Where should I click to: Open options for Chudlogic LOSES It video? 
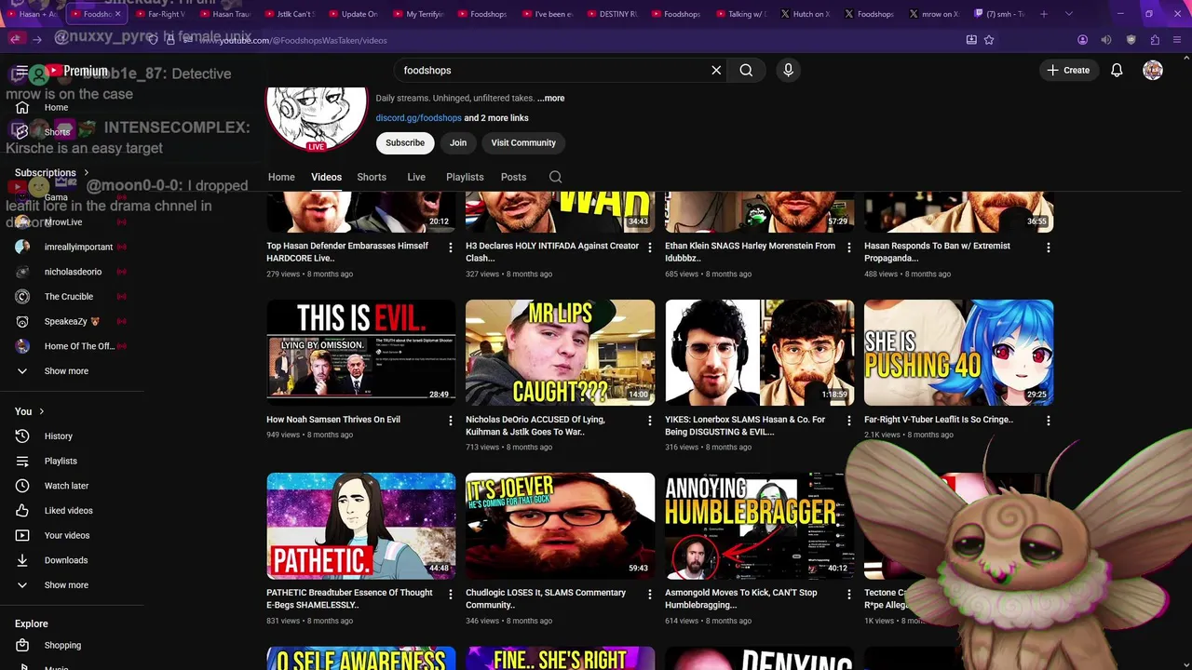tap(650, 594)
